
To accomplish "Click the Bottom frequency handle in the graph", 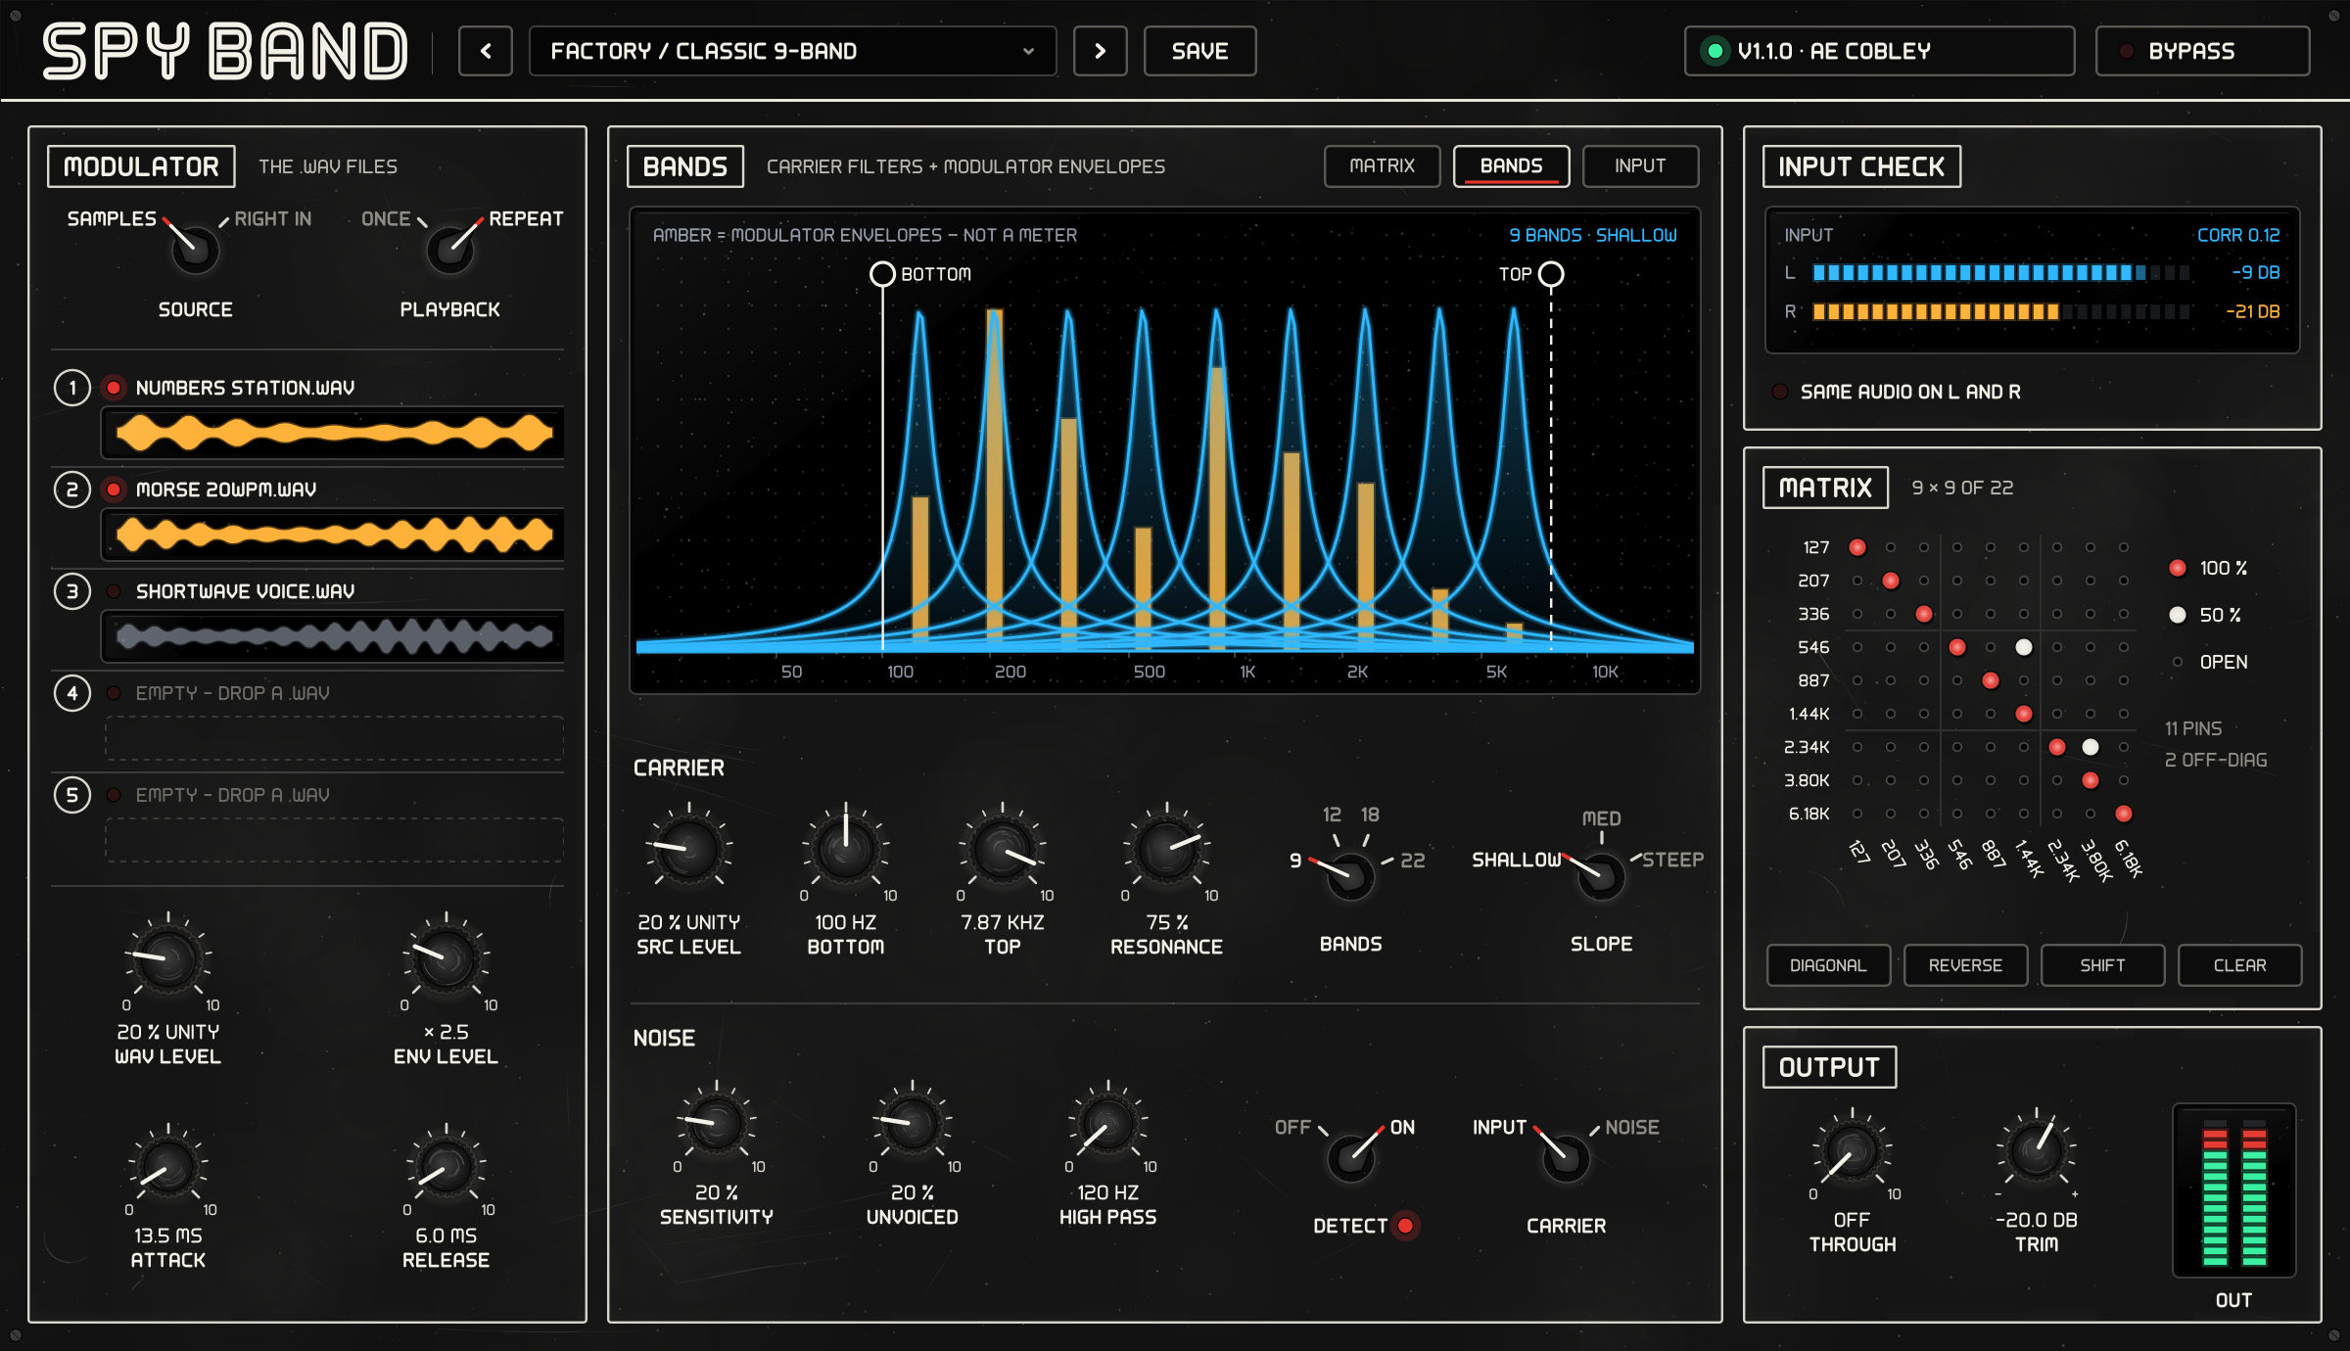I will pos(882,274).
